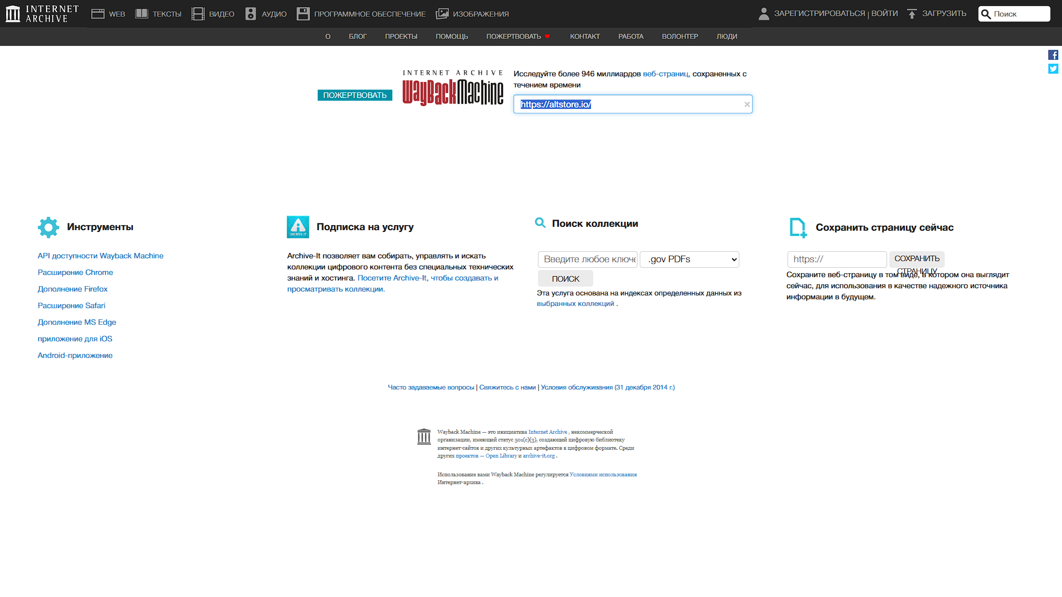Click the Поиск collection search button
Screen dimensions: 1062x597
click(x=566, y=278)
